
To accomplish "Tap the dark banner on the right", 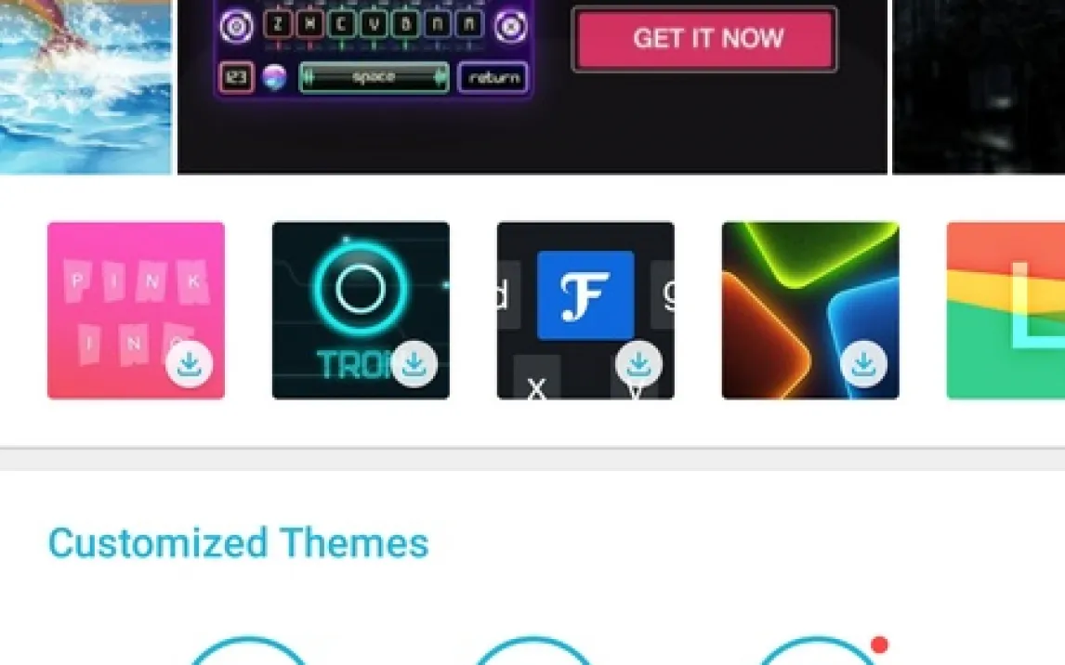I will 978,87.
